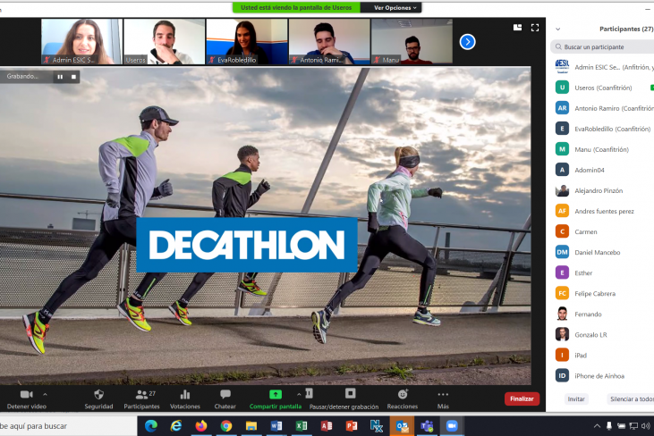Viewport: 654px width, 436px height.
Task: Click the Participantes icon in toolbar
Action: tap(141, 394)
